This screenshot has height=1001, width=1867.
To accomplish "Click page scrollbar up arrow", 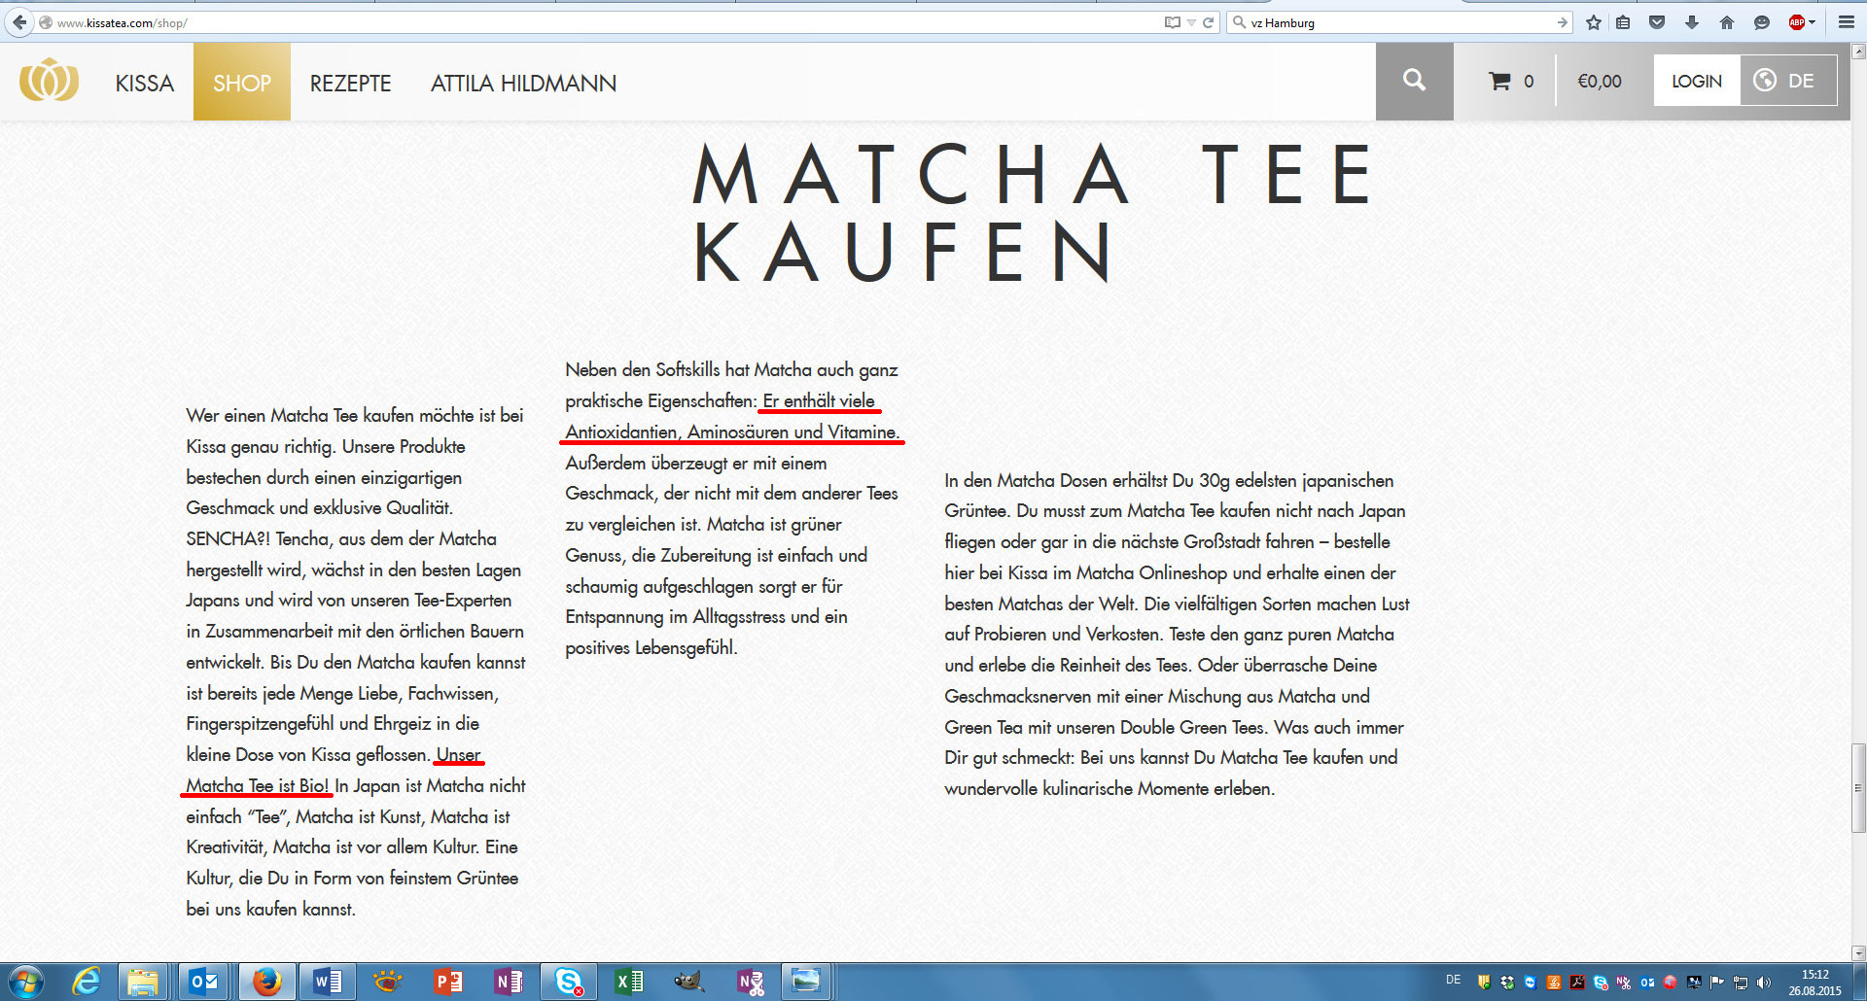I will point(1858,52).
